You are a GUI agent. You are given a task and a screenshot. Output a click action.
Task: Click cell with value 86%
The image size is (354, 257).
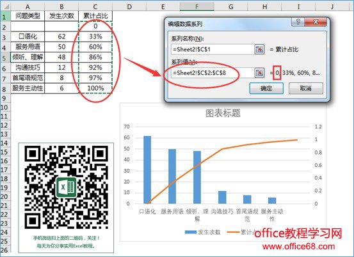coord(95,58)
